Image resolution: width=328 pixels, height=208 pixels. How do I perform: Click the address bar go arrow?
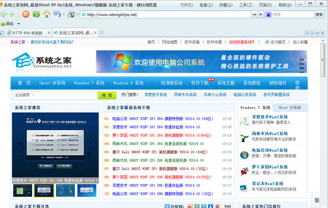(x=261, y=14)
